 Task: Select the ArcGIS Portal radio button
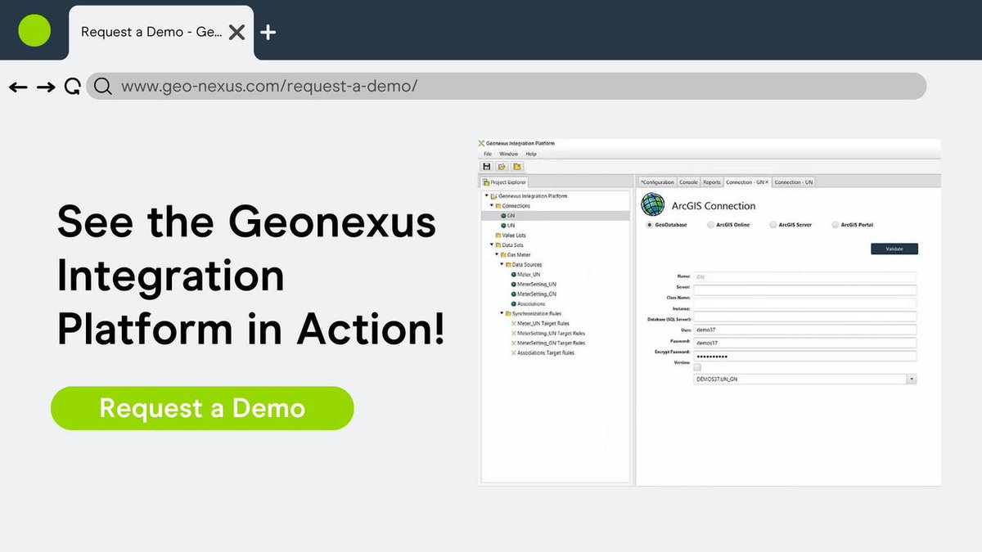(835, 225)
